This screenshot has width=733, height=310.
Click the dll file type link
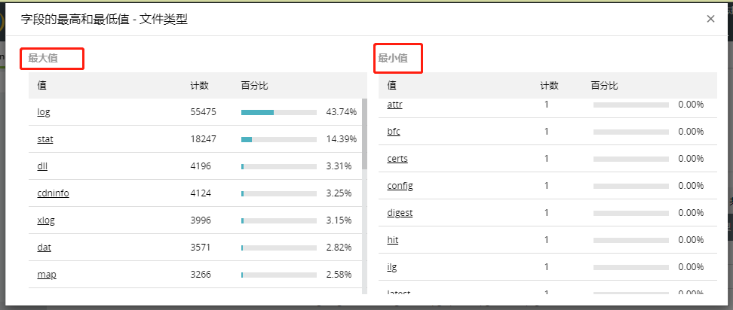[42, 166]
